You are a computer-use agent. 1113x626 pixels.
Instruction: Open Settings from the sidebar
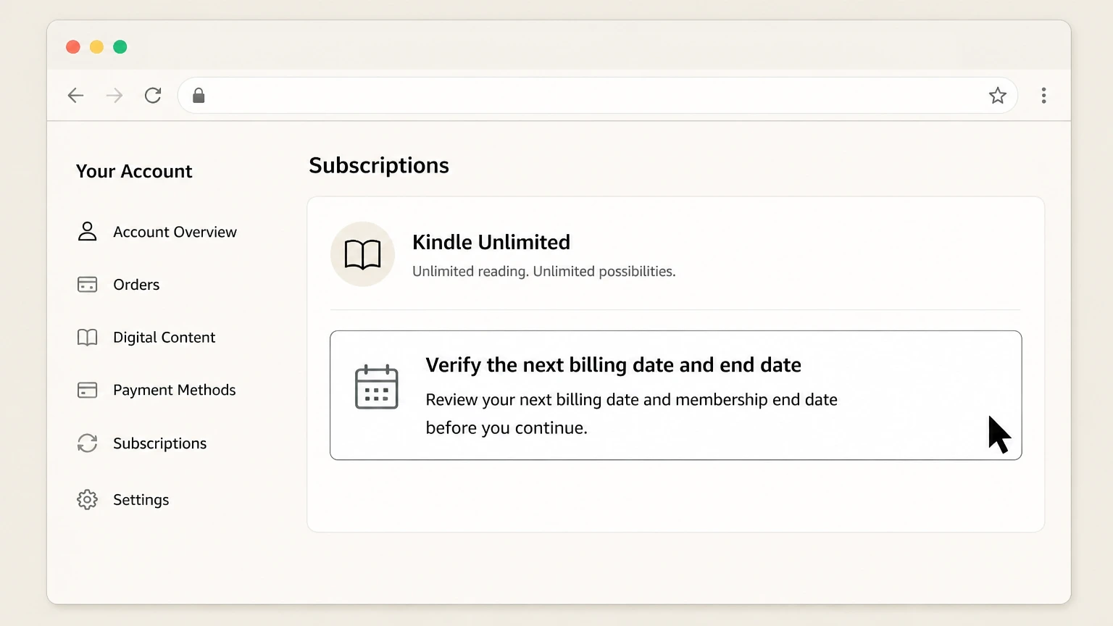(x=141, y=500)
